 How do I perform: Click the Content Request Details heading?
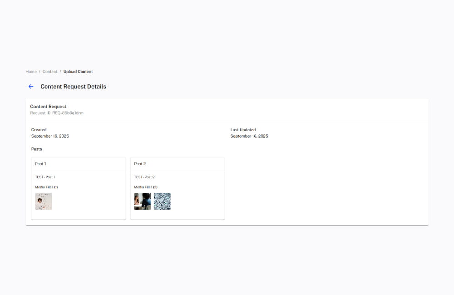pos(73,86)
